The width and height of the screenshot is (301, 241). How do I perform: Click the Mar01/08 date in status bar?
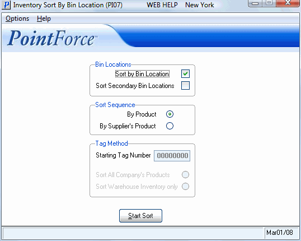[280, 233]
